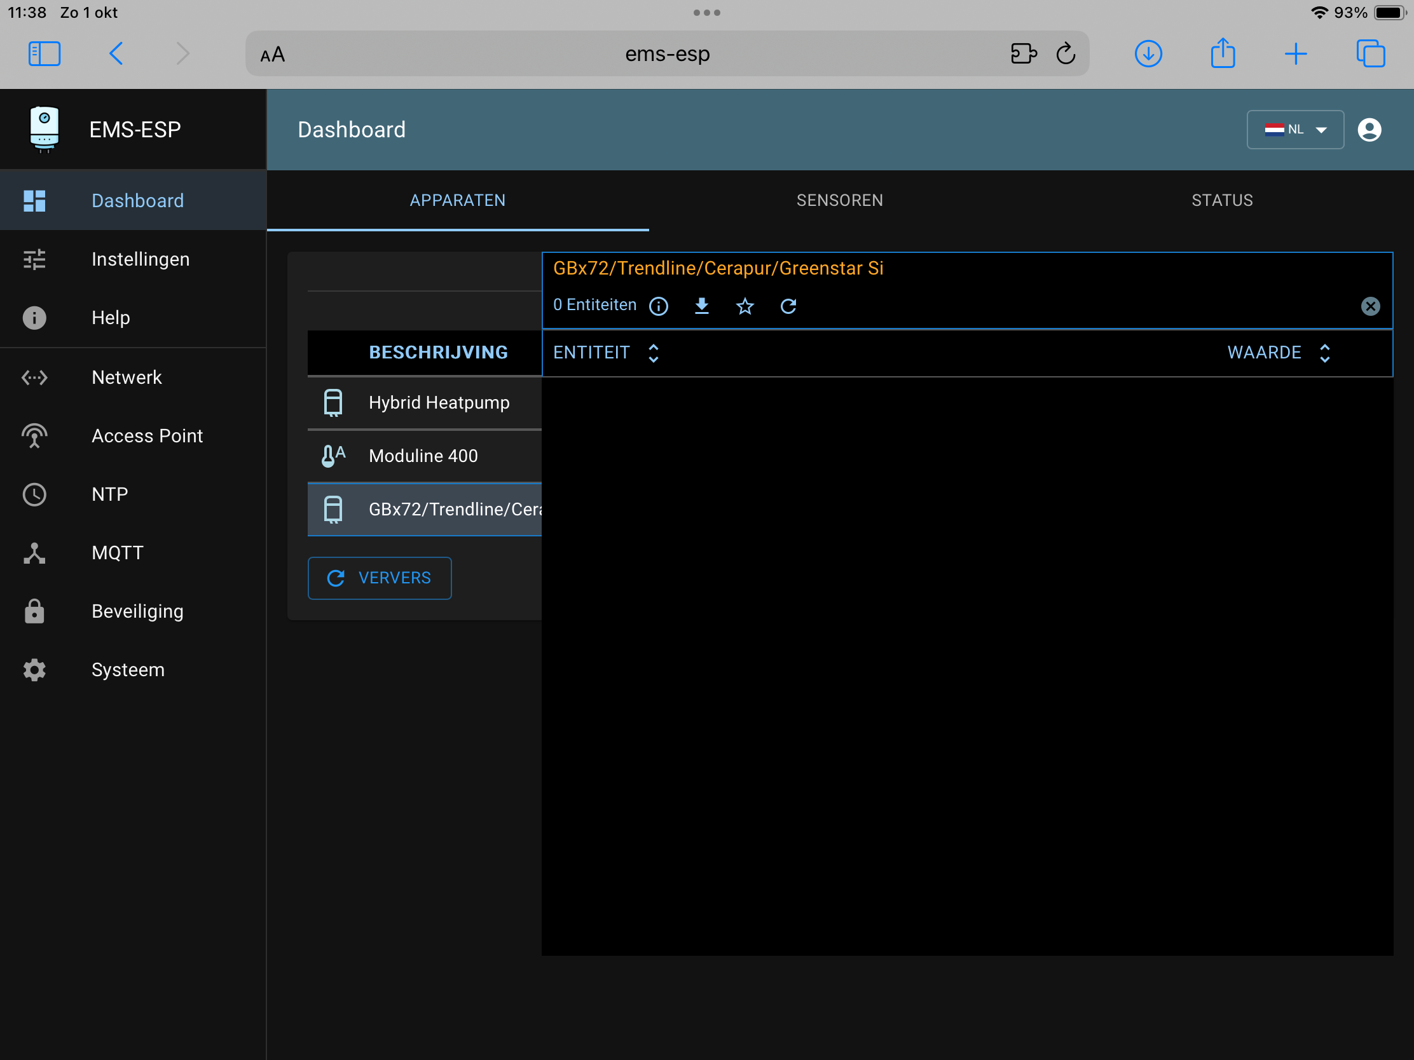
Task: Click the Instellingen sliders icon
Action: 33,259
